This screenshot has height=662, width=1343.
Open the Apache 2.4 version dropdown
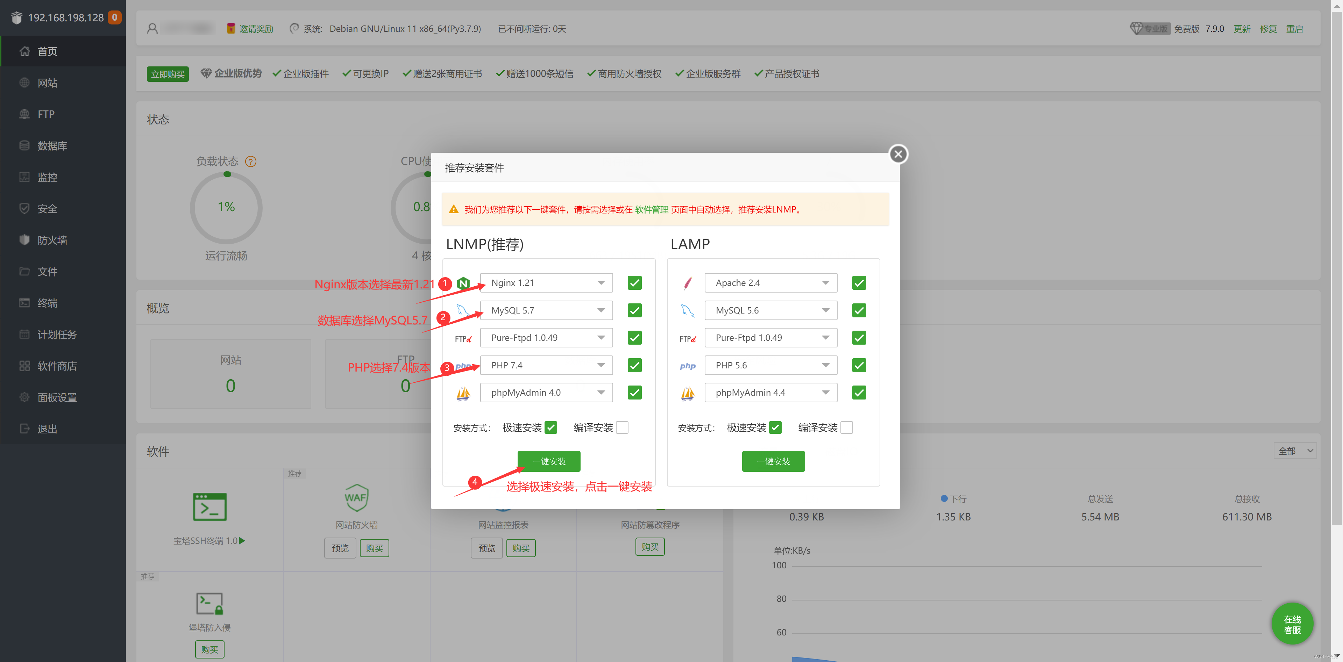click(771, 283)
